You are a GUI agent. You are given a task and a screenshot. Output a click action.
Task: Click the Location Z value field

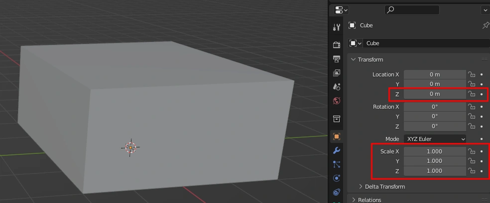[x=435, y=94]
